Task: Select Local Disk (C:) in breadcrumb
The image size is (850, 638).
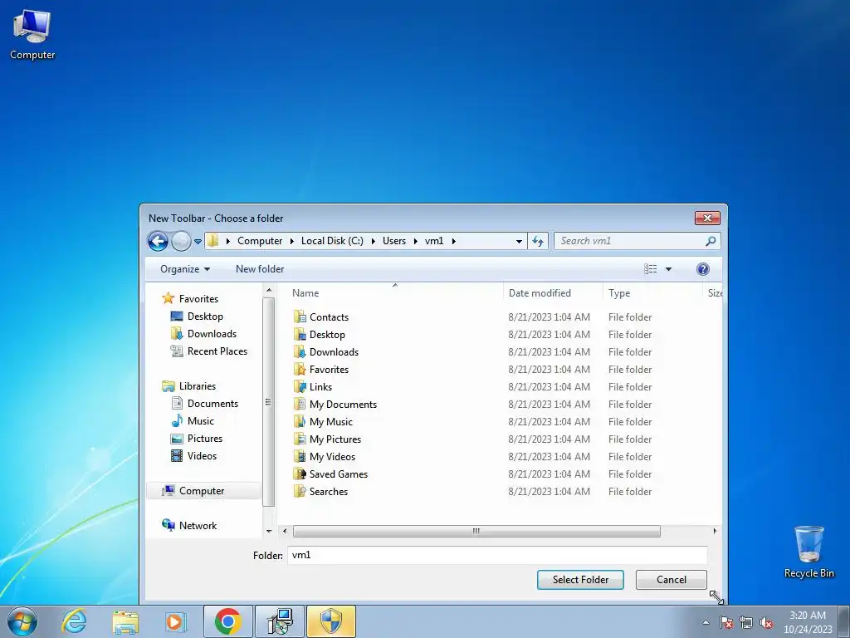Action: 332,241
